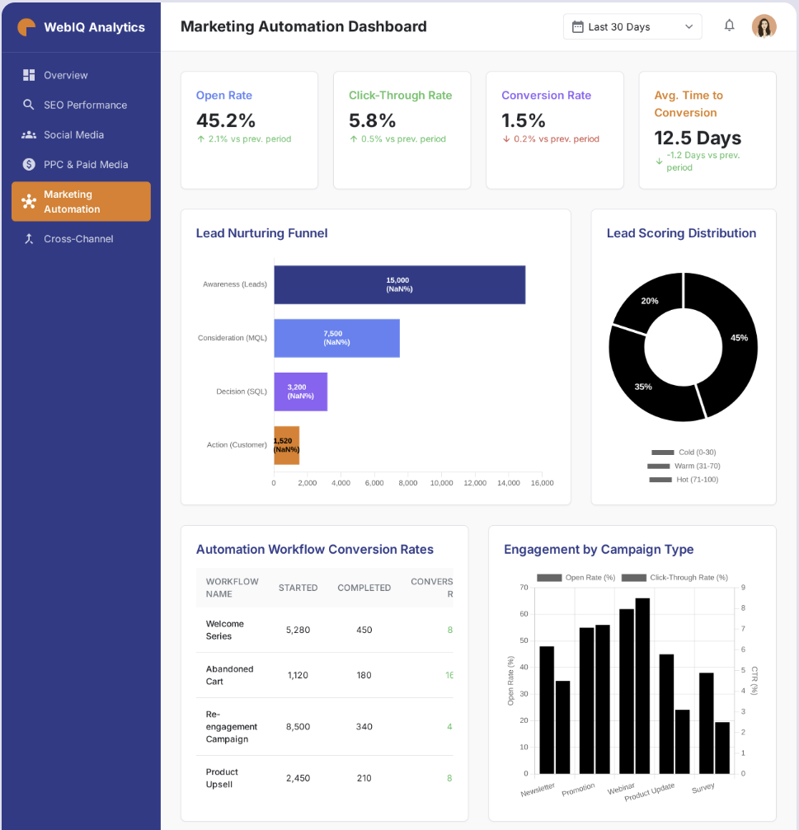
Task: Toggle the Warm (31-70) legend item
Action: click(x=683, y=466)
